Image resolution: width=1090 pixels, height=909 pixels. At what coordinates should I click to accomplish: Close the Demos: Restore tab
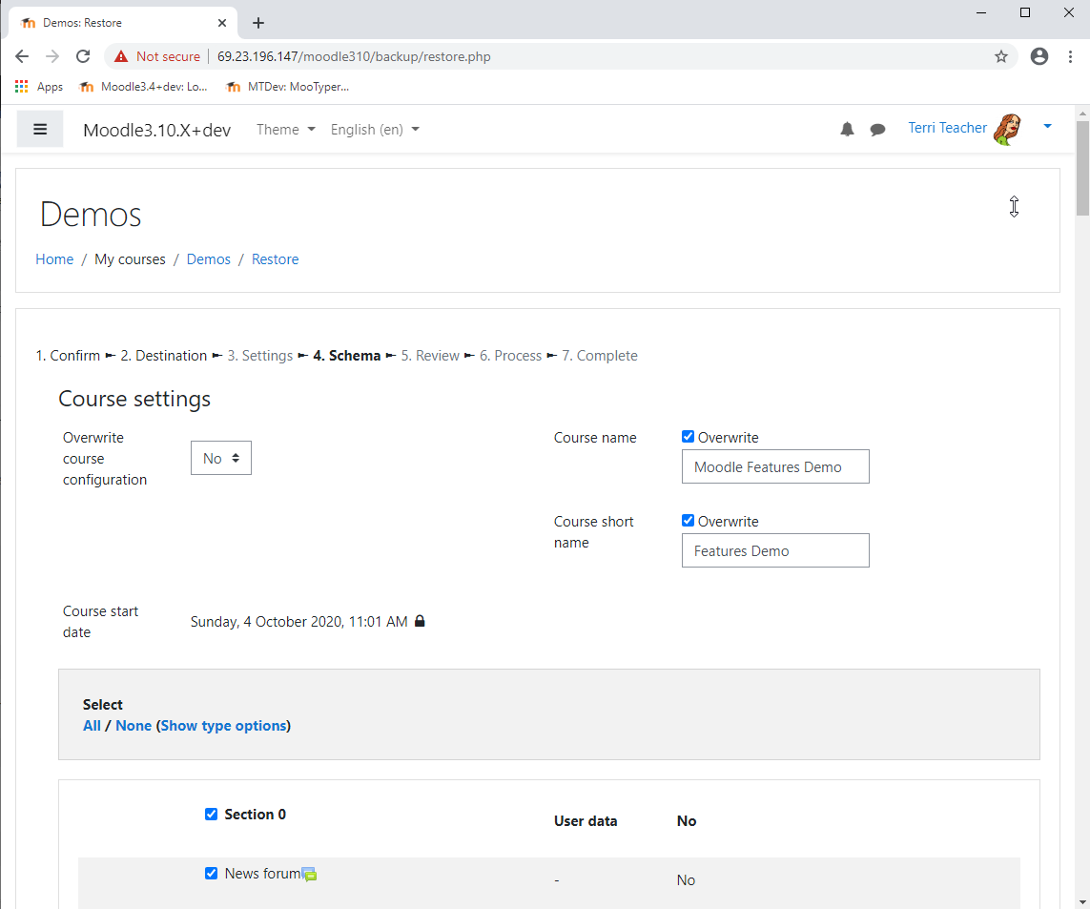click(222, 23)
